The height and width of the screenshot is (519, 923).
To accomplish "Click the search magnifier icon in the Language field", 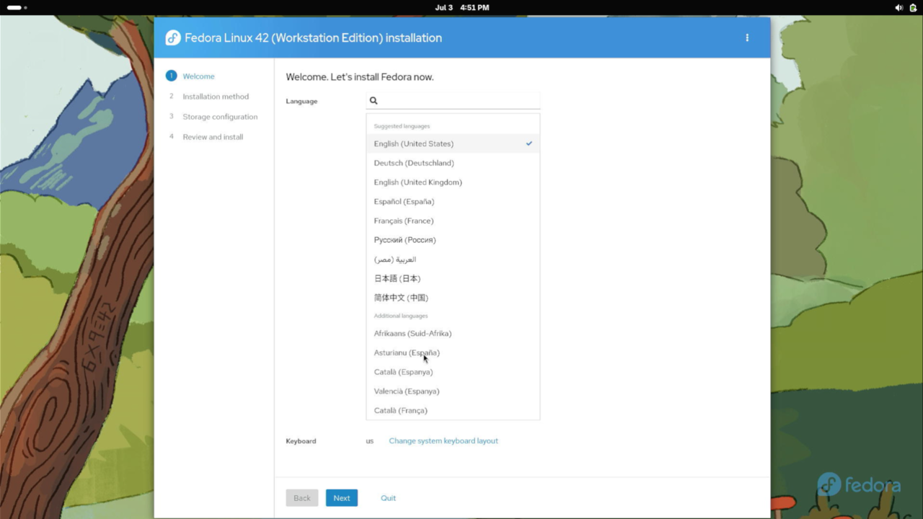I will pyautogui.click(x=374, y=101).
